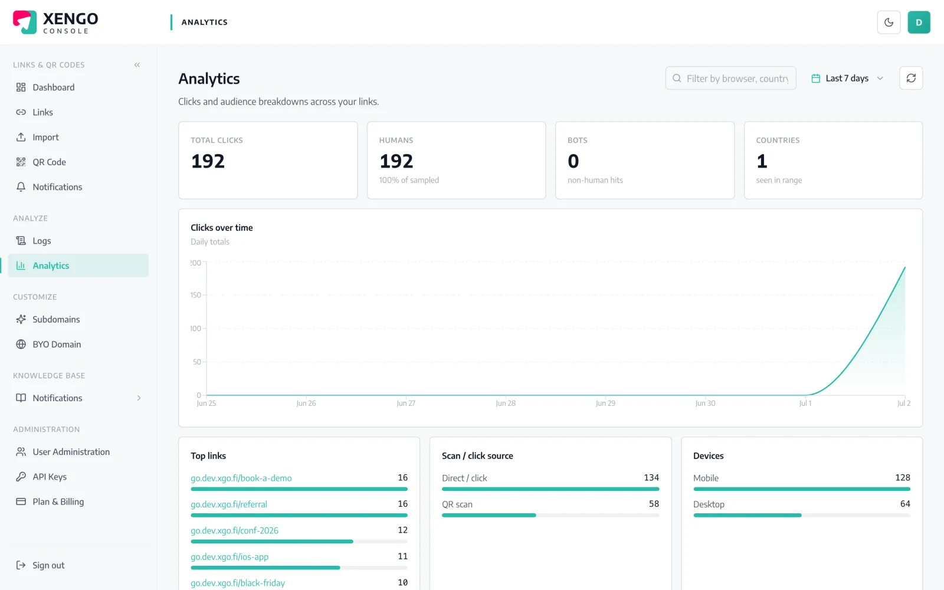Click the Notifications bell icon
This screenshot has height=590, width=944.
click(x=21, y=186)
